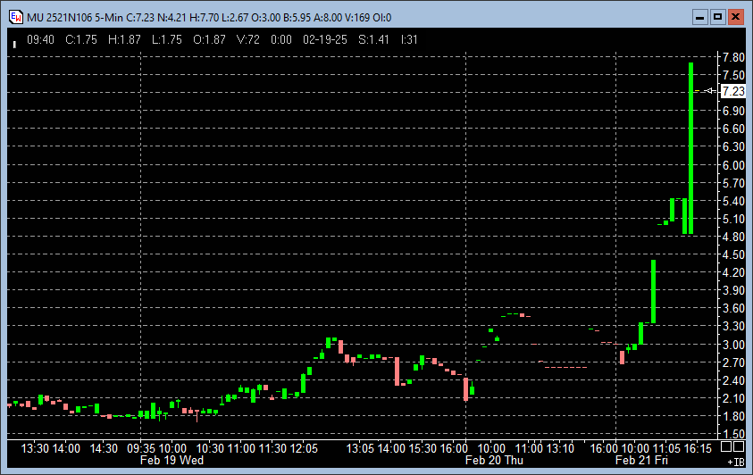Select the tall green candle reaching 7.70

click(x=690, y=148)
